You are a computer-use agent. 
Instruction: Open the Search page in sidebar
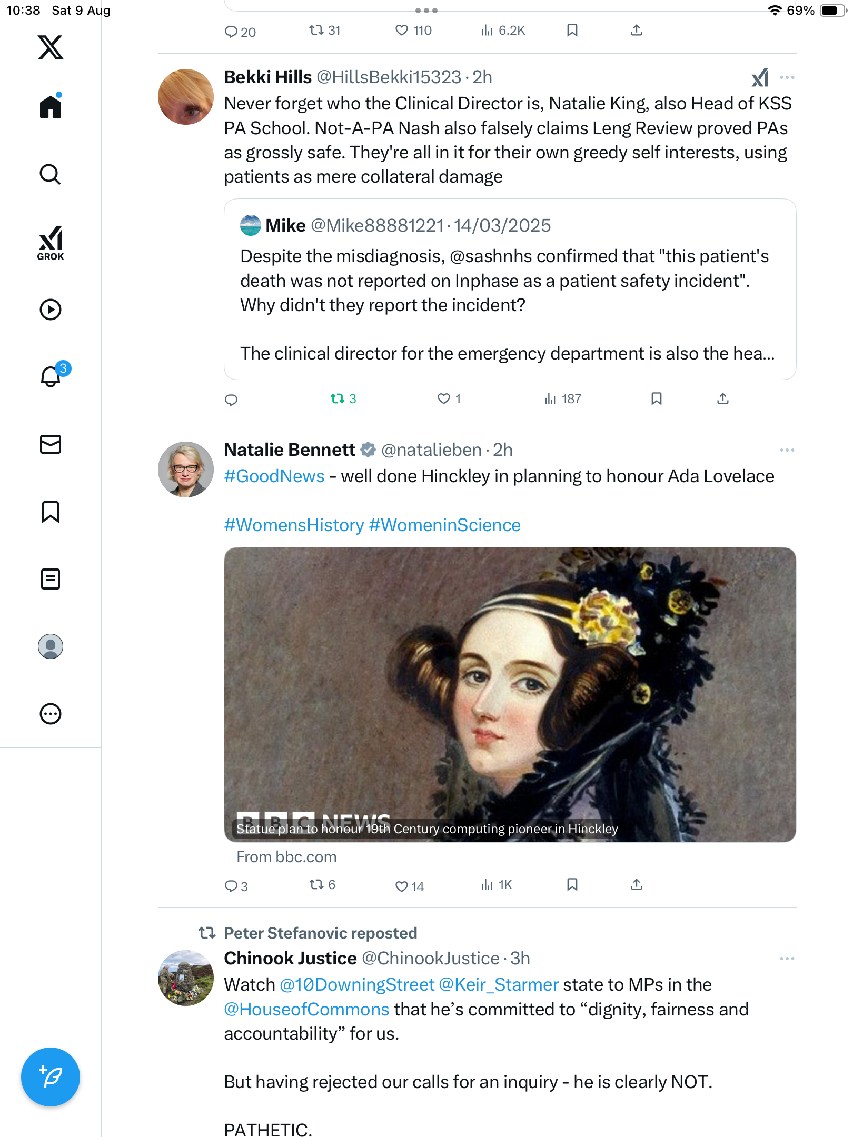[51, 174]
